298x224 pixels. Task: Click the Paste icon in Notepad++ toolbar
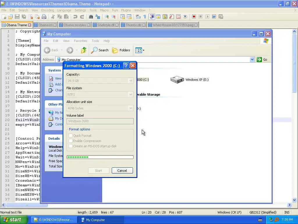(x=66, y=17)
